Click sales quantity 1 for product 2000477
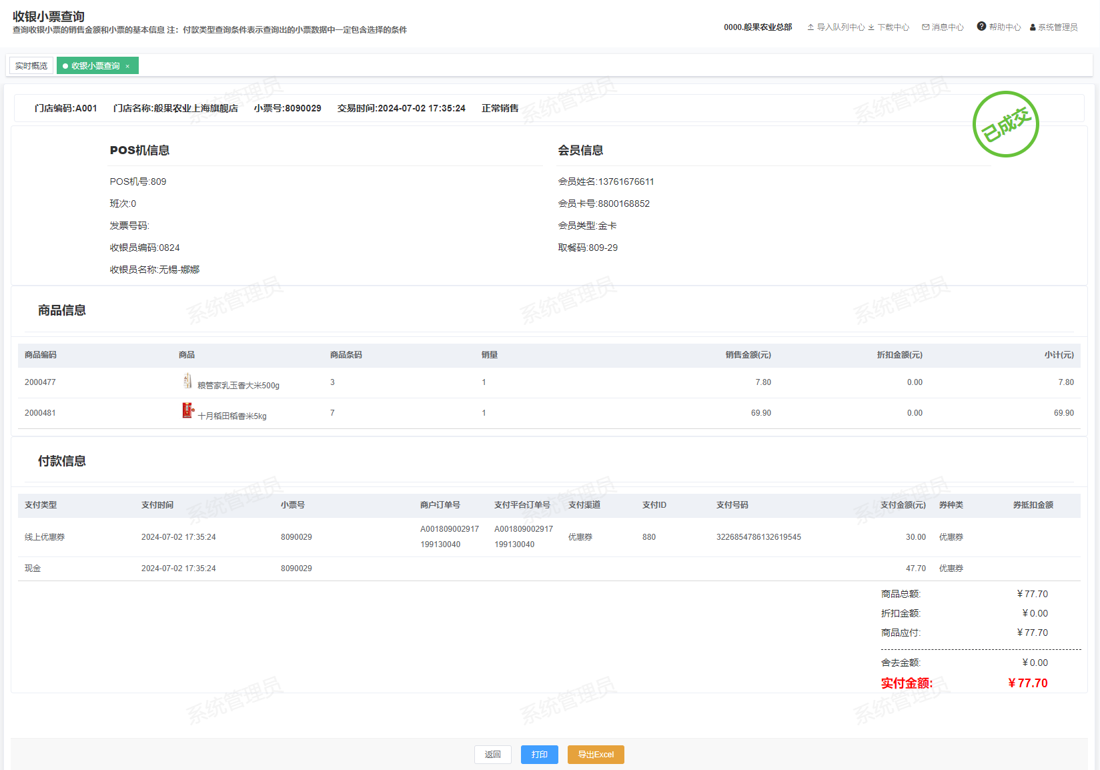Image resolution: width=1100 pixels, height=770 pixels. [x=484, y=382]
